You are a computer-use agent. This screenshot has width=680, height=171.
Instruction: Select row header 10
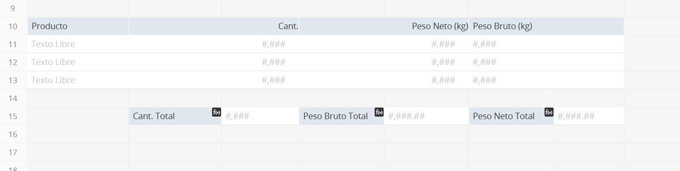[13, 26]
